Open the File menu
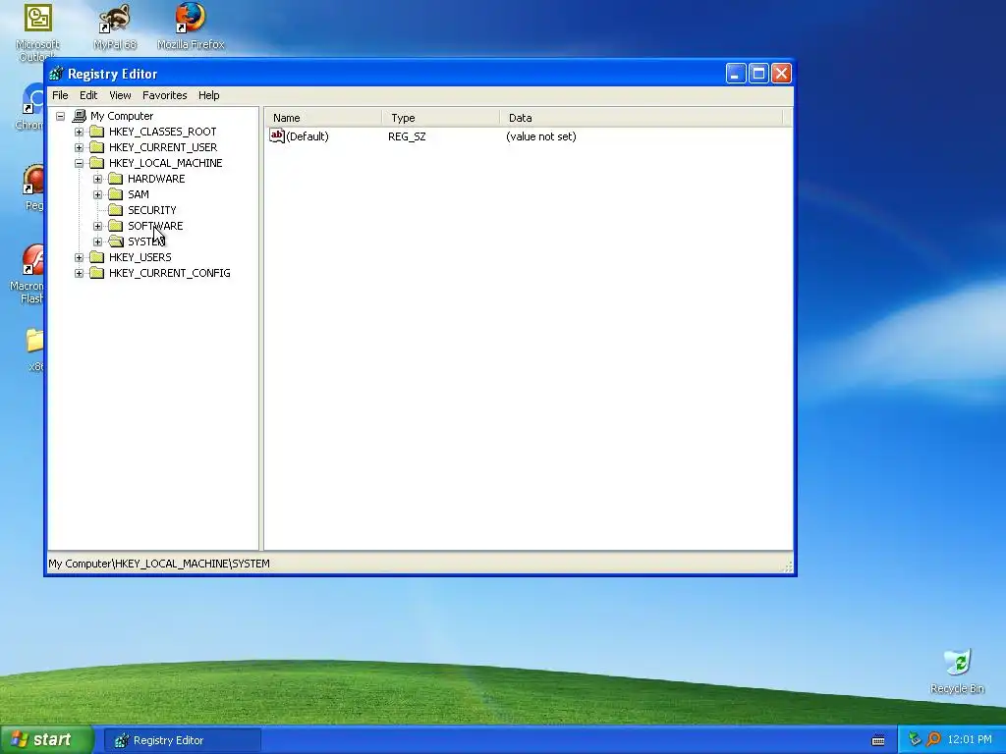Screen dimensions: 1006x754 click(60, 95)
